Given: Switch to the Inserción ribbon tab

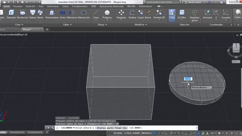Looking at the screenshot, I should (x=30, y=6).
